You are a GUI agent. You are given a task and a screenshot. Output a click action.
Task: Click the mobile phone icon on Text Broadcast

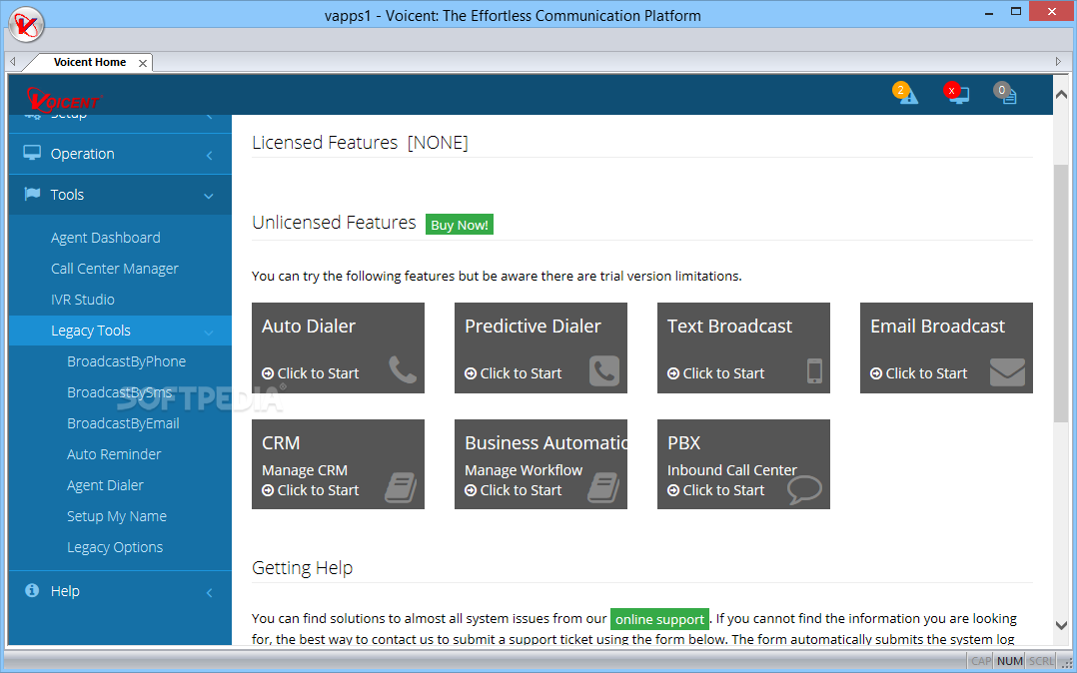(814, 370)
